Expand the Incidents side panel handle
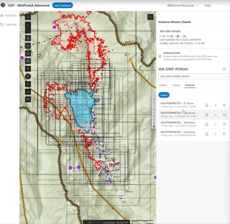 (154, 126)
